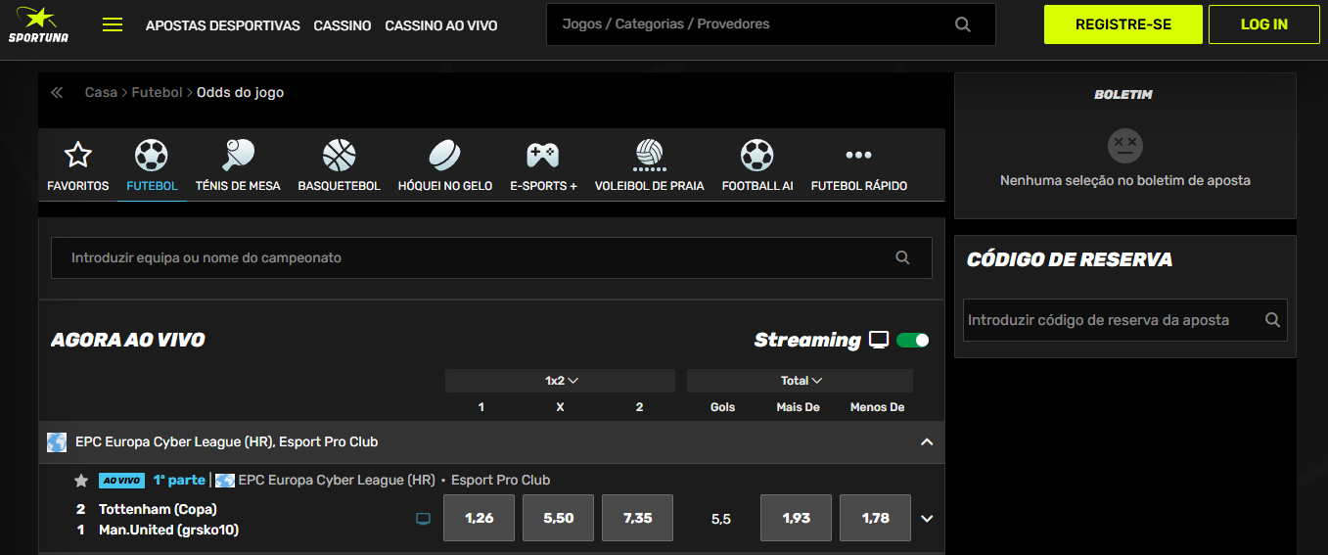Favorite the Tottenham vs Man.United match
The image size is (1328, 555).
(81, 481)
